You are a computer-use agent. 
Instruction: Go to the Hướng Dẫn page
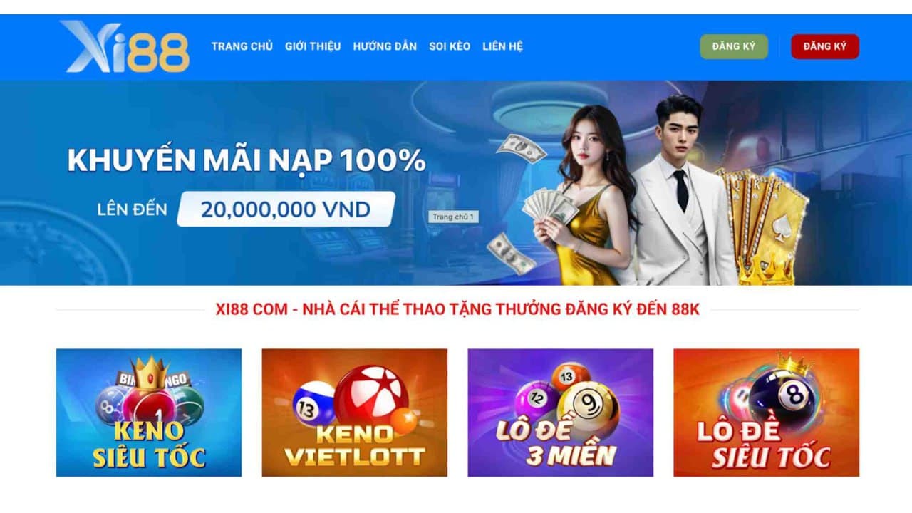pos(385,46)
